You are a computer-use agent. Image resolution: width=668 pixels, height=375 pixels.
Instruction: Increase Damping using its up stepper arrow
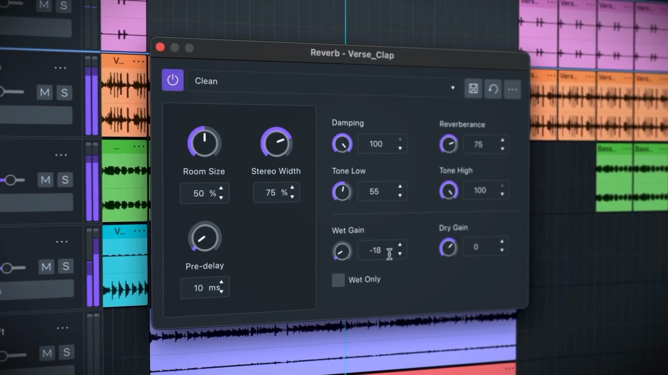coord(400,140)
